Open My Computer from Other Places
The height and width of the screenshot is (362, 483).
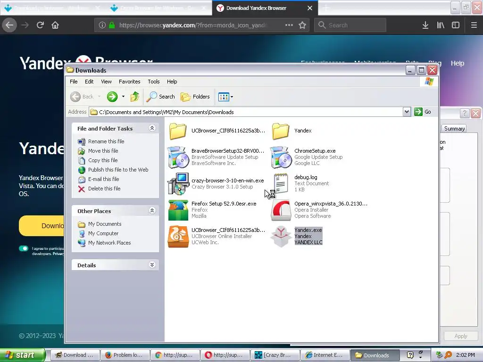(x=103, y=233)
